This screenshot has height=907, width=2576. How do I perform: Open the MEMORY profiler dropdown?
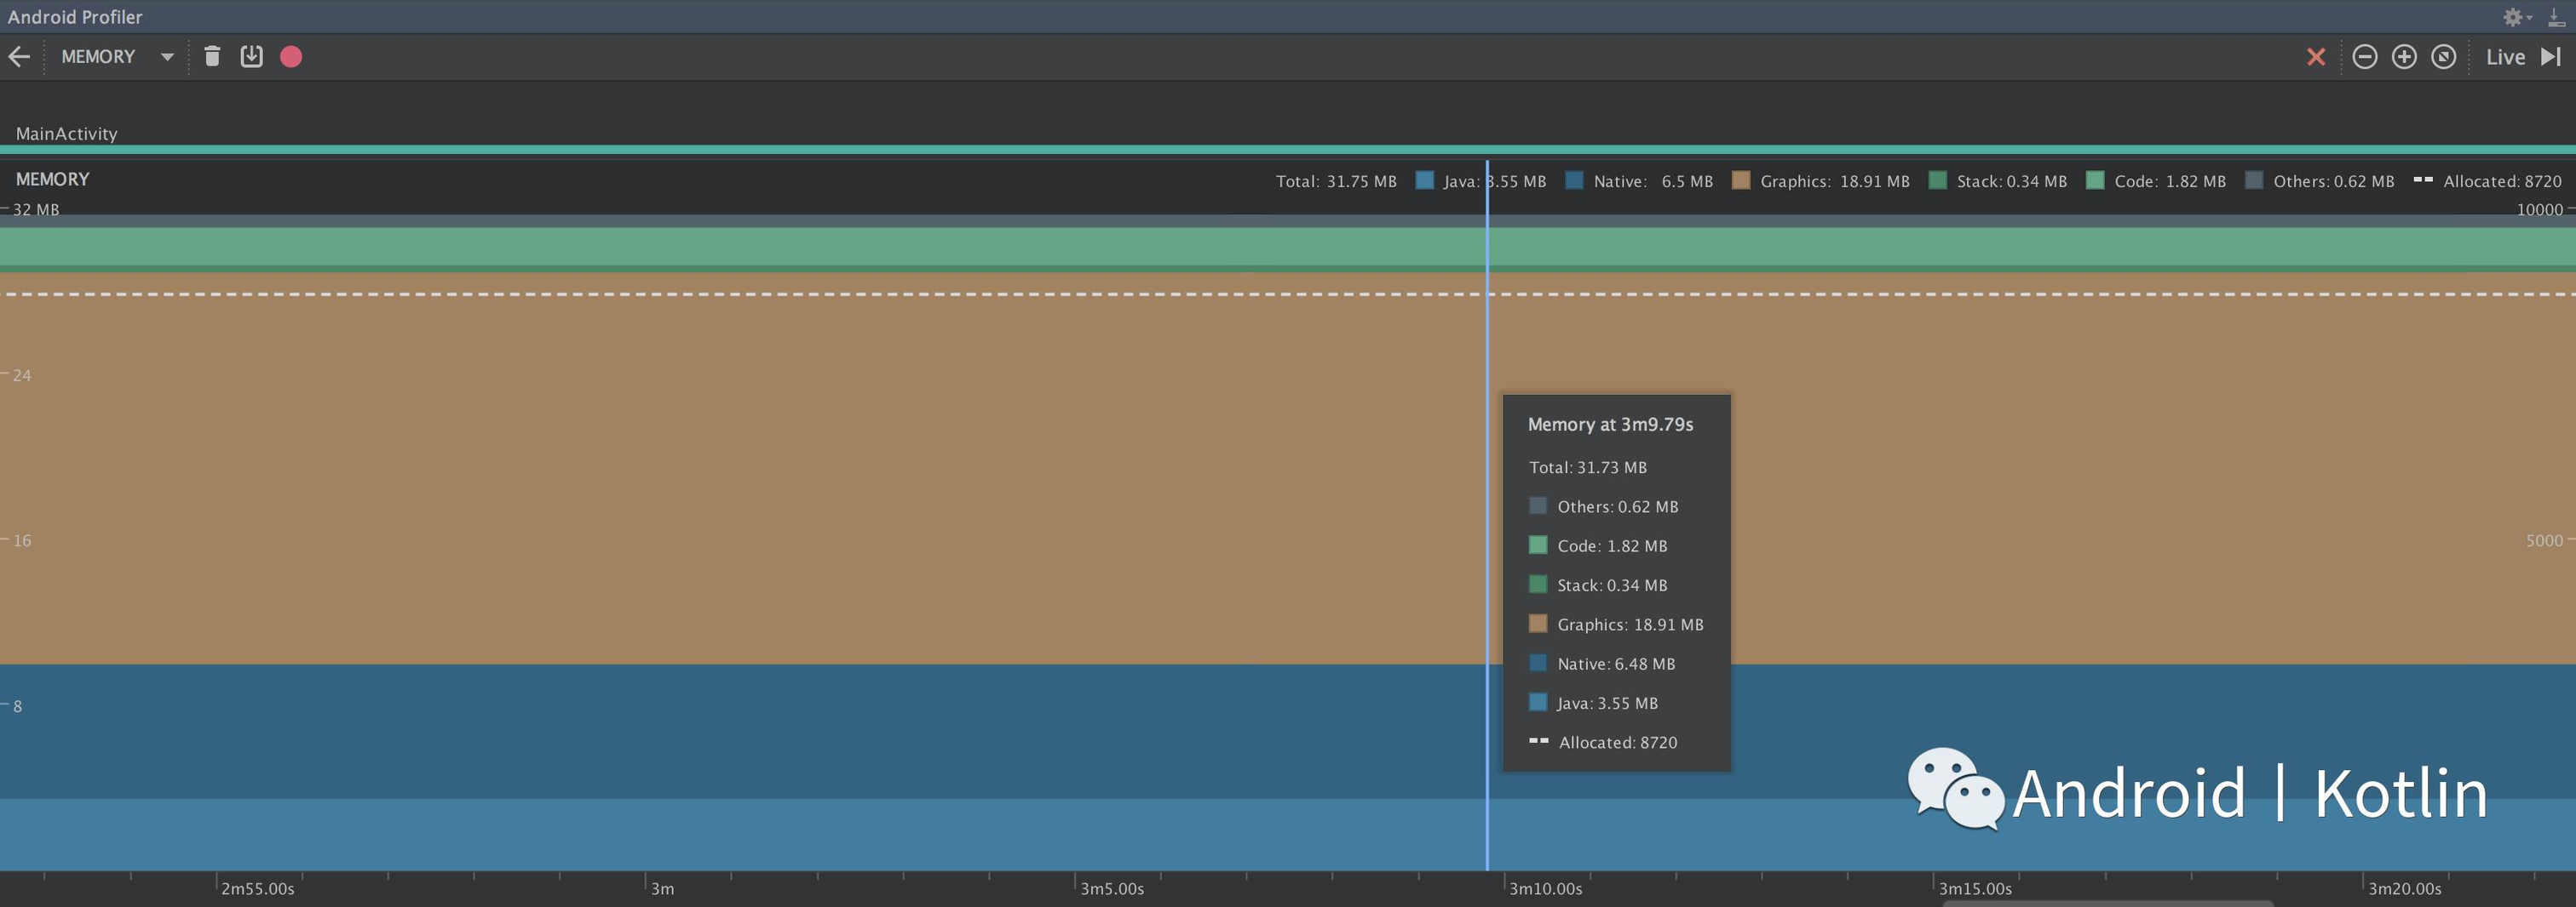[x=117, y=57]
